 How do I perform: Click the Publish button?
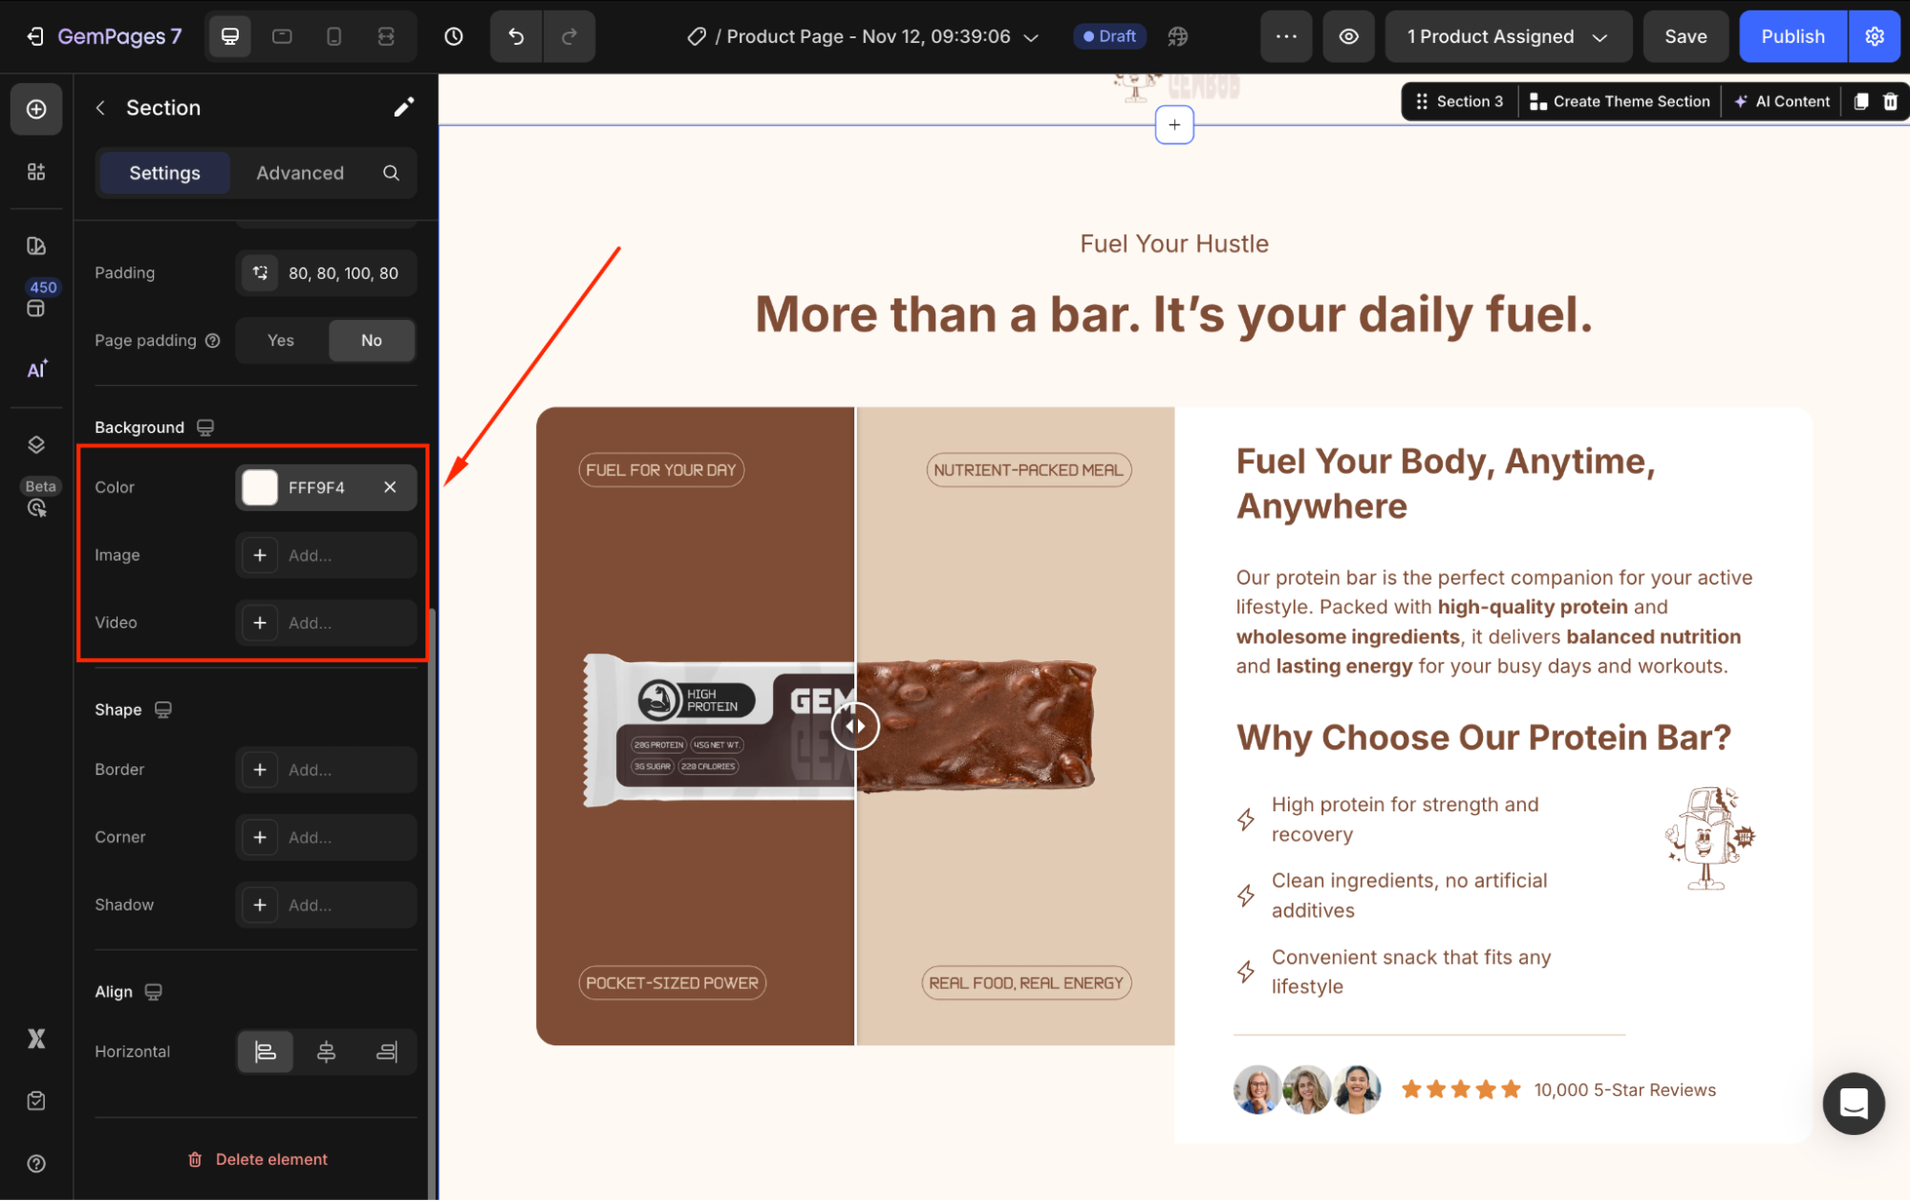tap(1792, 36)
